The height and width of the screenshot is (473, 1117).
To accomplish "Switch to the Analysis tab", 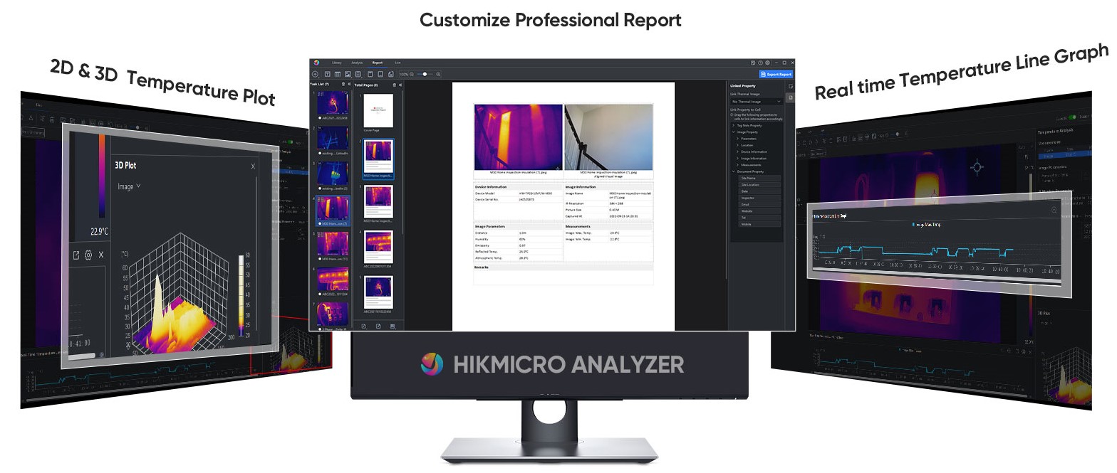I will 357,63.
